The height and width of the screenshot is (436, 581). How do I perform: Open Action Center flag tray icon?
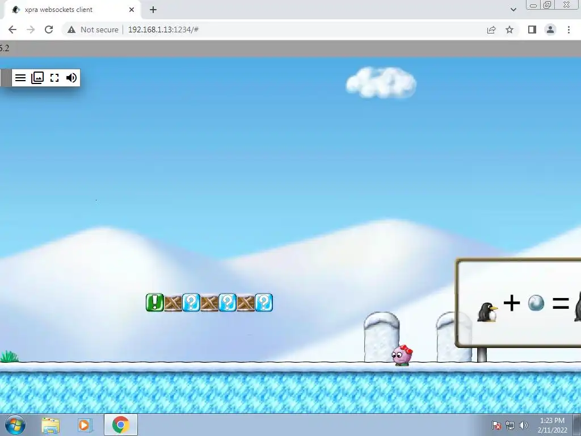tap(496, 425)
